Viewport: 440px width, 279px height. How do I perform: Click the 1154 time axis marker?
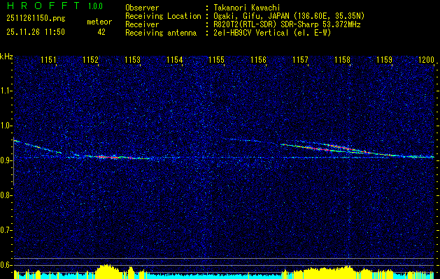tap(175, 59)
